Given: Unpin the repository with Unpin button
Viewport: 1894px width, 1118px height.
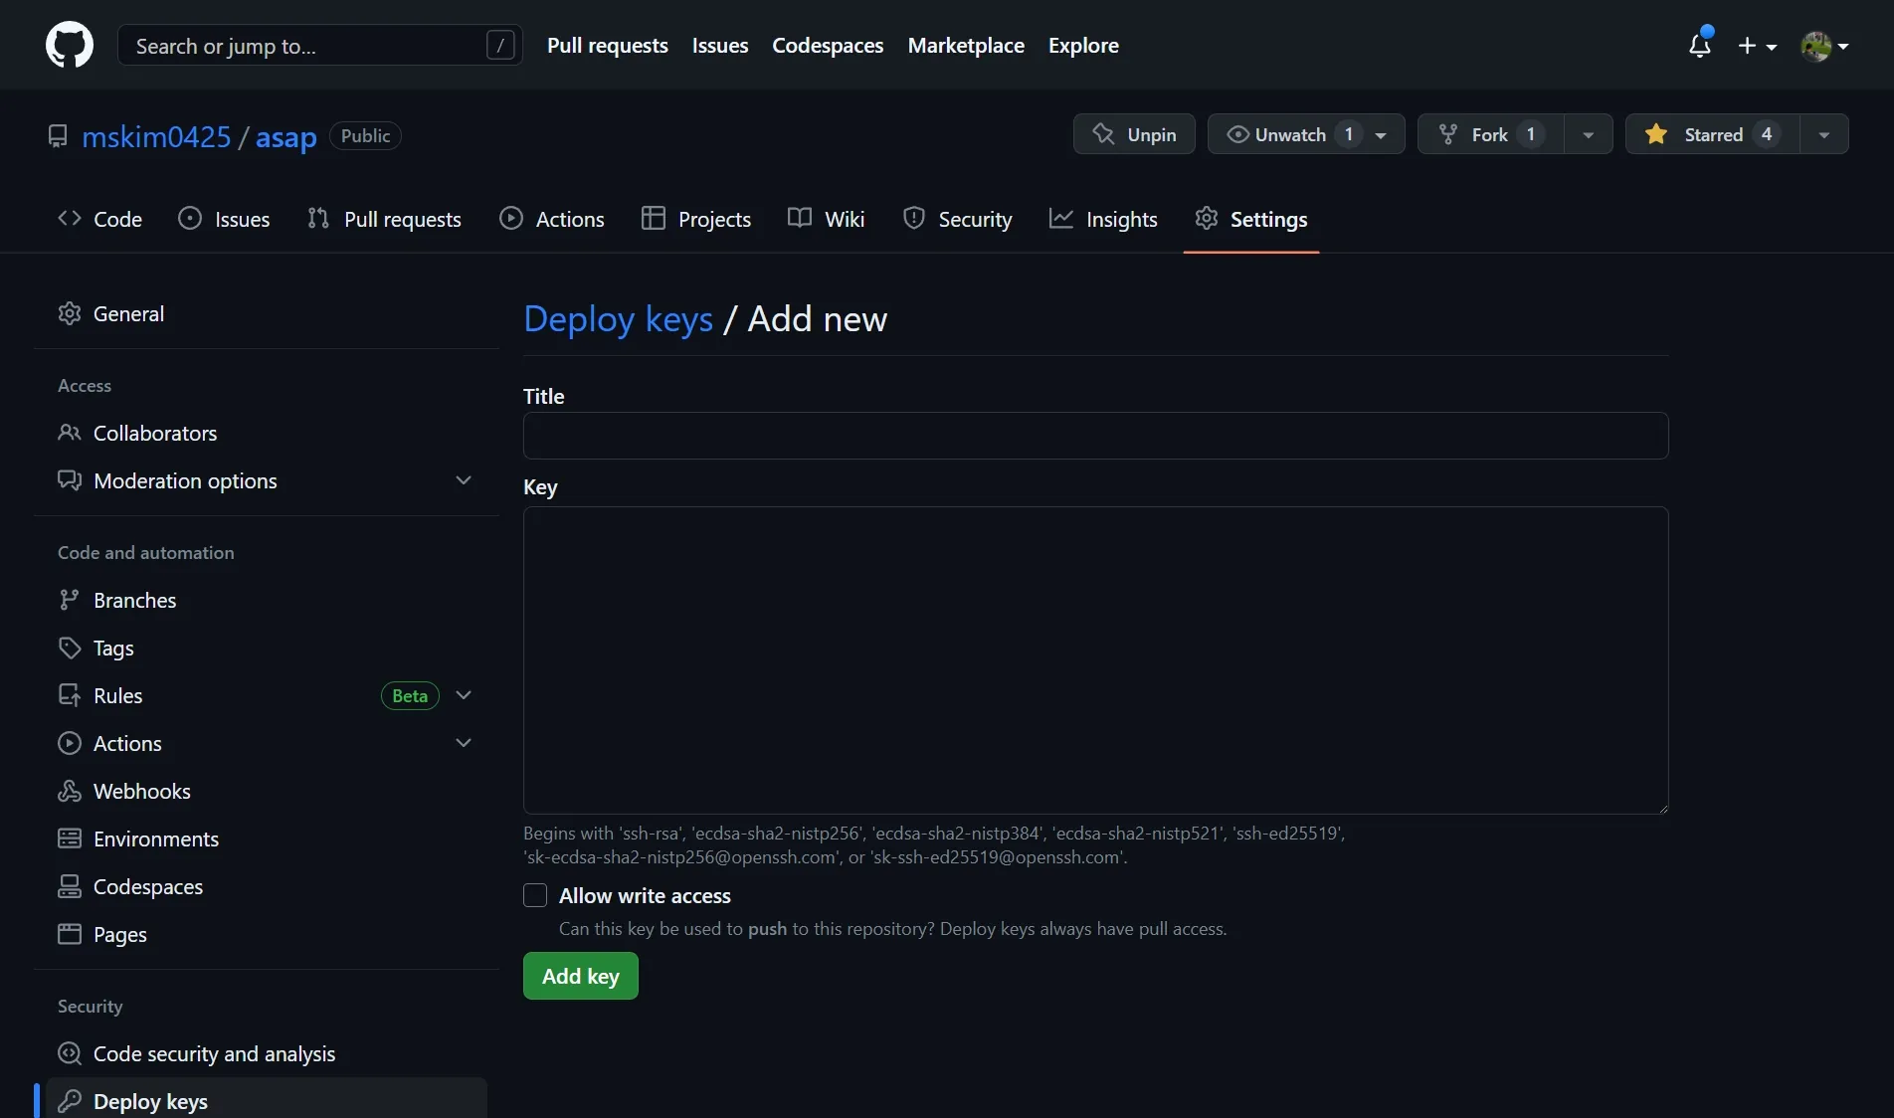Looking at the screenshot, I should tap(1134, 134).
